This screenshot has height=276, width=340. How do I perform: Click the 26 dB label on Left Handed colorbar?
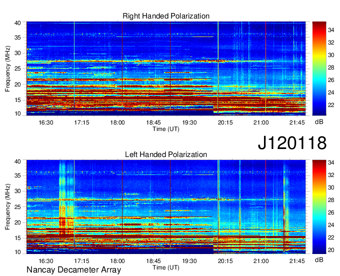(x=331, y=212)
